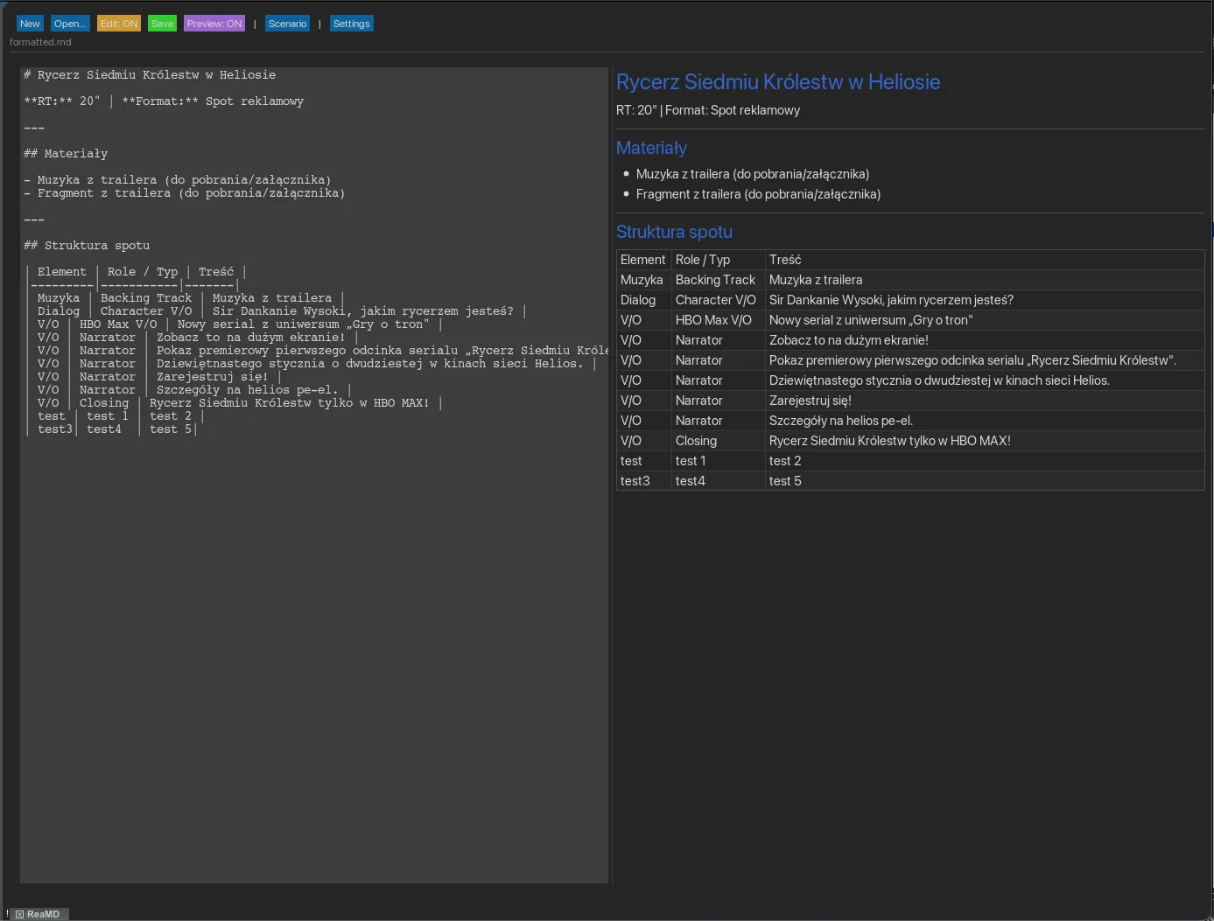Click the formatted.md file name label
Viewport: 1214px width, 921px height.
coord(40,42)
